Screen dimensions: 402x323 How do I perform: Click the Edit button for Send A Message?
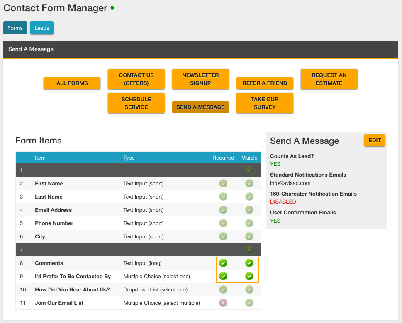[374, 141]
